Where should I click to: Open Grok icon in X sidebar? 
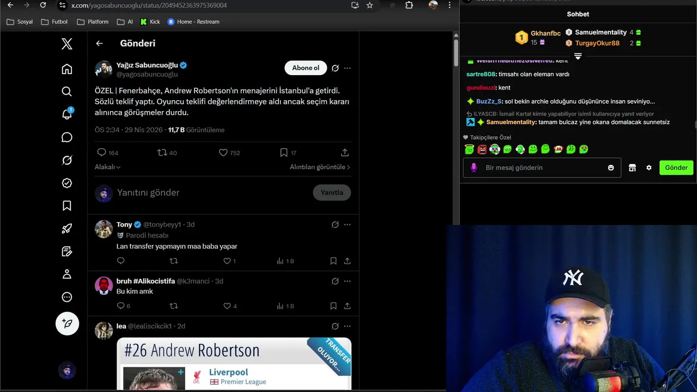pos(67,160)
